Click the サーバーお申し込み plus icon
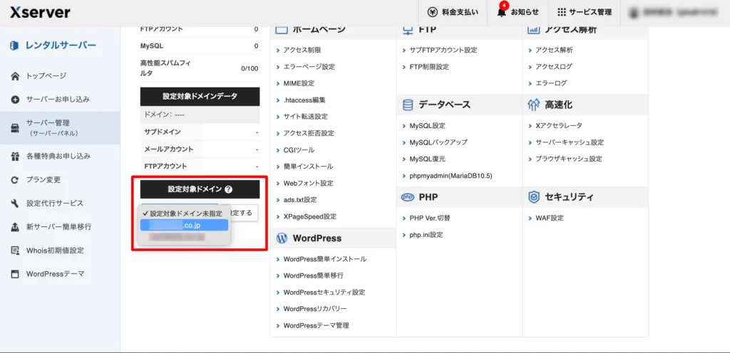The width and height of the screenshot is (730, 353). pyautogui.click(x=15, y=99)
